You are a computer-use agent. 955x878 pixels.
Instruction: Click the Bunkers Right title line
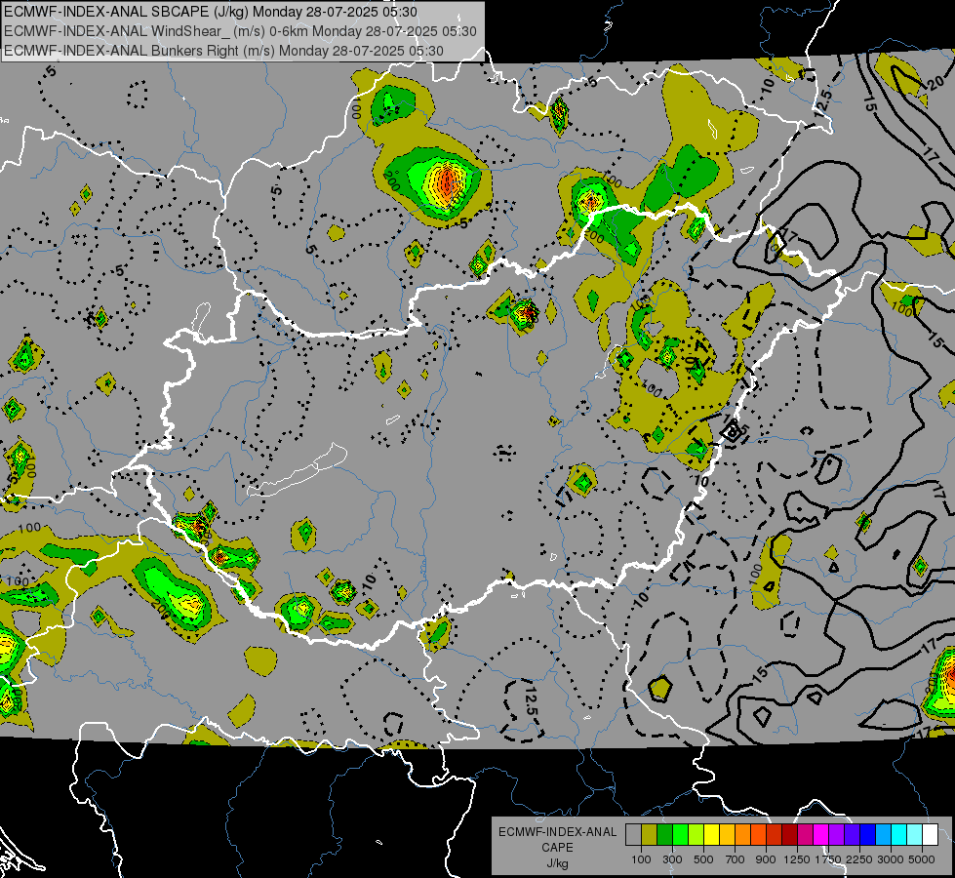(x=223, y=51)
